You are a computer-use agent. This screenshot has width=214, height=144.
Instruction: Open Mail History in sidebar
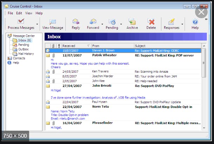coord(26,54)
